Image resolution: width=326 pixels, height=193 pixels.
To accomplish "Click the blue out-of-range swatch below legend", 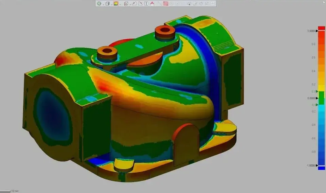I will [x=322, y=168].
